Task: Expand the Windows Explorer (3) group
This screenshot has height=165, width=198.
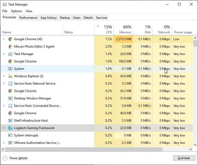Action: pos(4,76)
